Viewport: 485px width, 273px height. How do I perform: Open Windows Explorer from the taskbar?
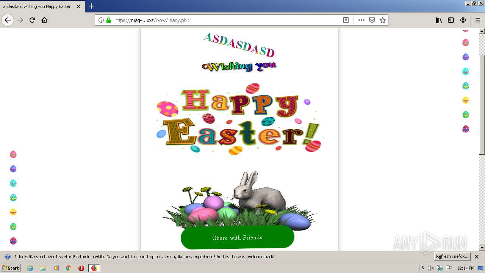pos(43,268)
